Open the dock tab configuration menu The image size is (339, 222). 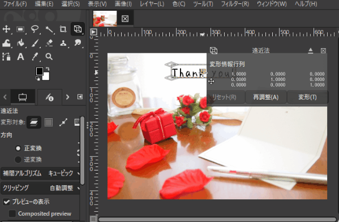[x=80, y=97]
